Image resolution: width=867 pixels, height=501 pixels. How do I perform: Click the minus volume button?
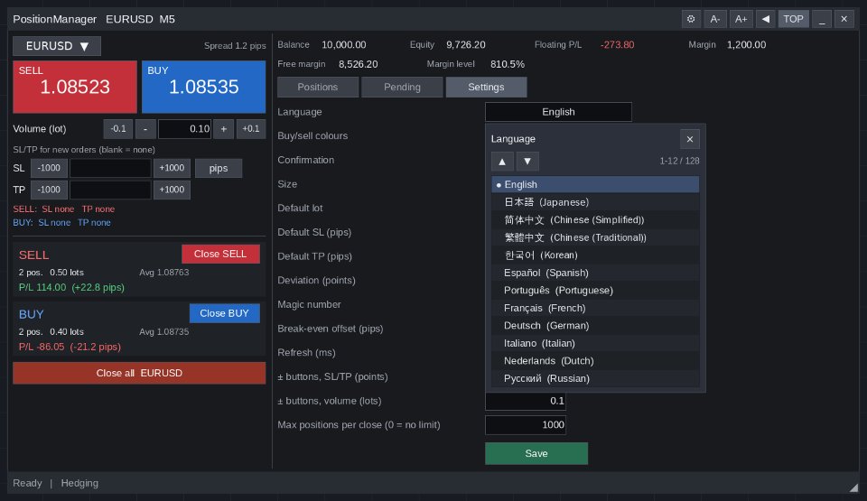point(145,129)
